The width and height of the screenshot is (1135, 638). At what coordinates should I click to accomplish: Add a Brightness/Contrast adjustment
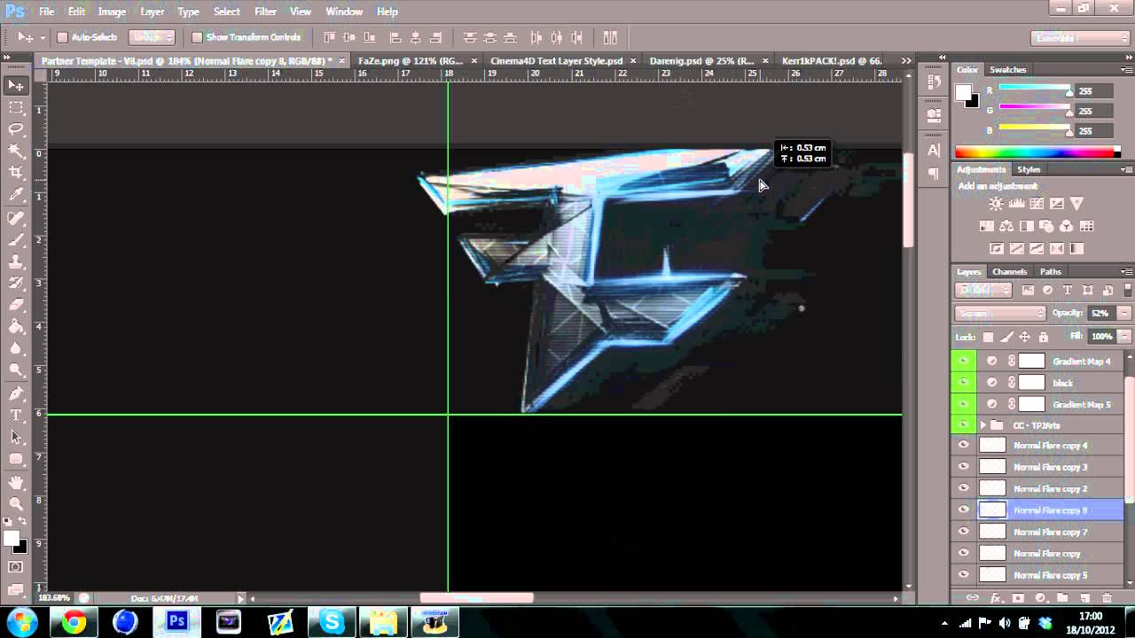pyautogui.click(x=996, y=204)
